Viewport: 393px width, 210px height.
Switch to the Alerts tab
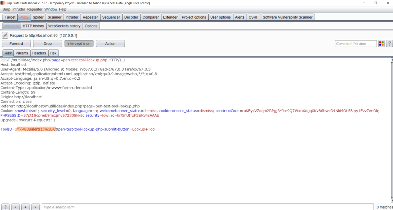[x=240, y=17]
